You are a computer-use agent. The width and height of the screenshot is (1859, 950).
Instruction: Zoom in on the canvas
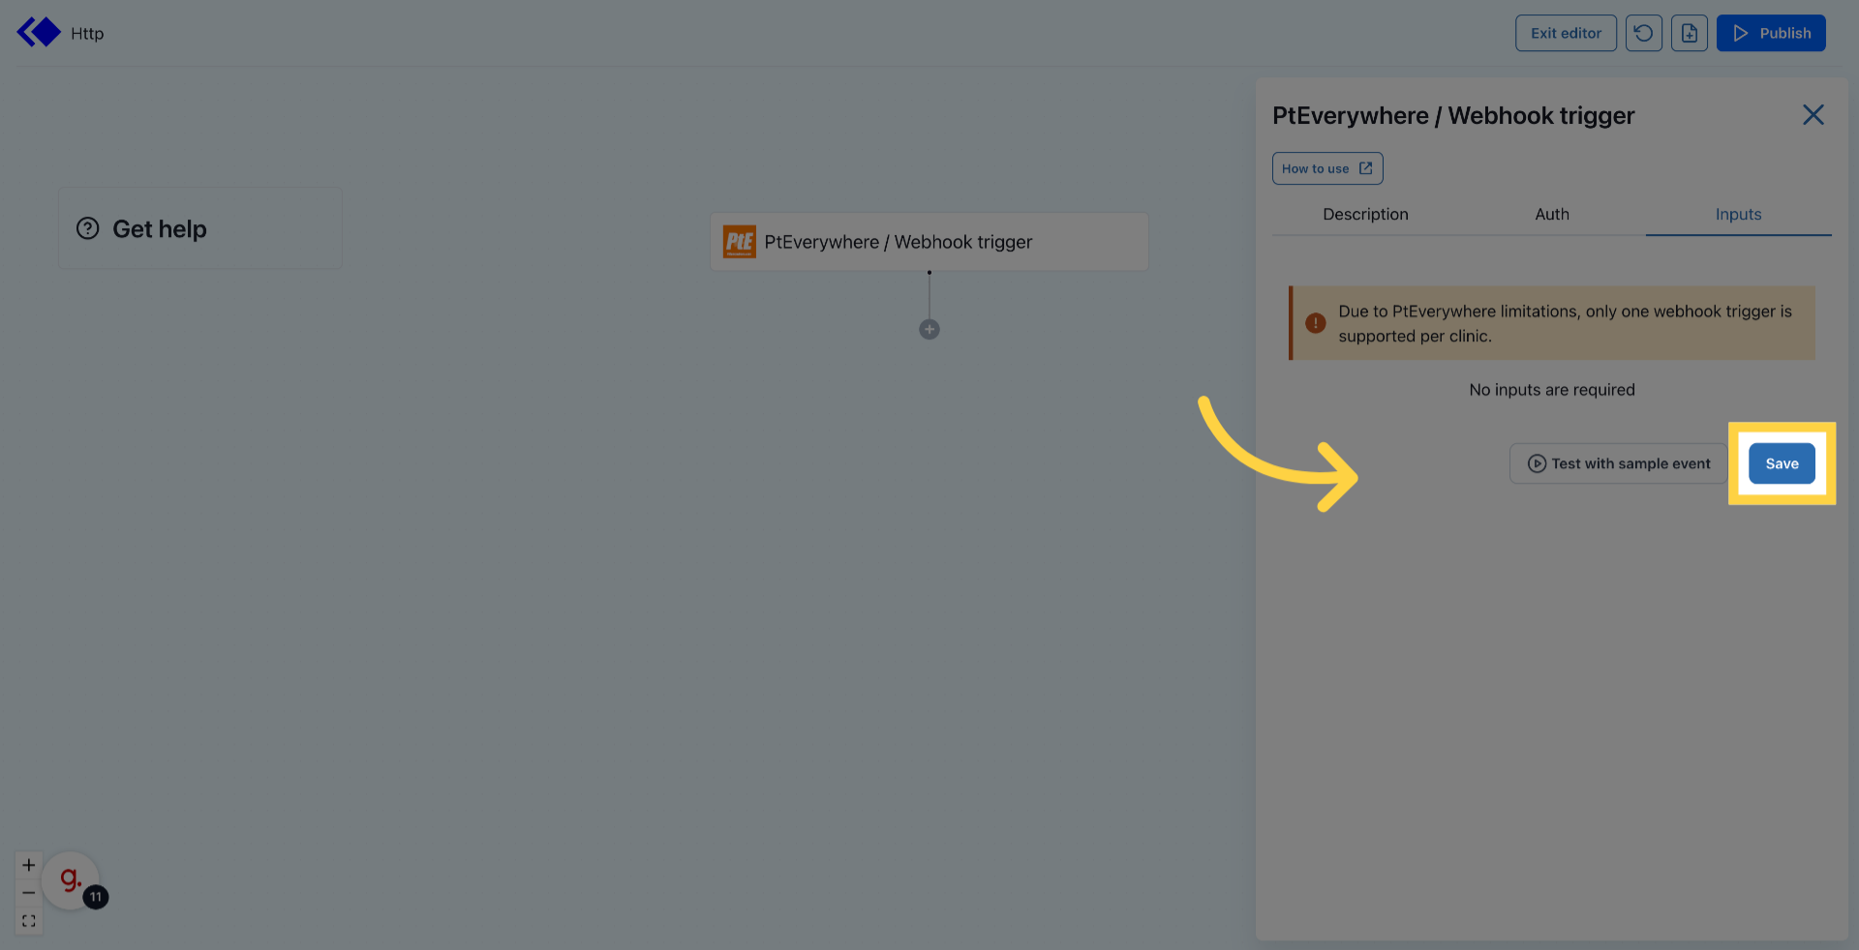[29, 865]
